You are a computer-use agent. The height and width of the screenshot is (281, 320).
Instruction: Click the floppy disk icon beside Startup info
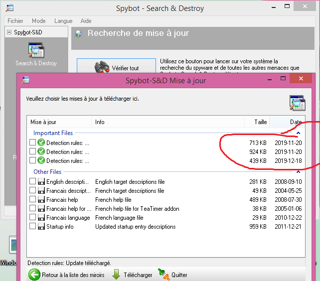click(41, 227)
